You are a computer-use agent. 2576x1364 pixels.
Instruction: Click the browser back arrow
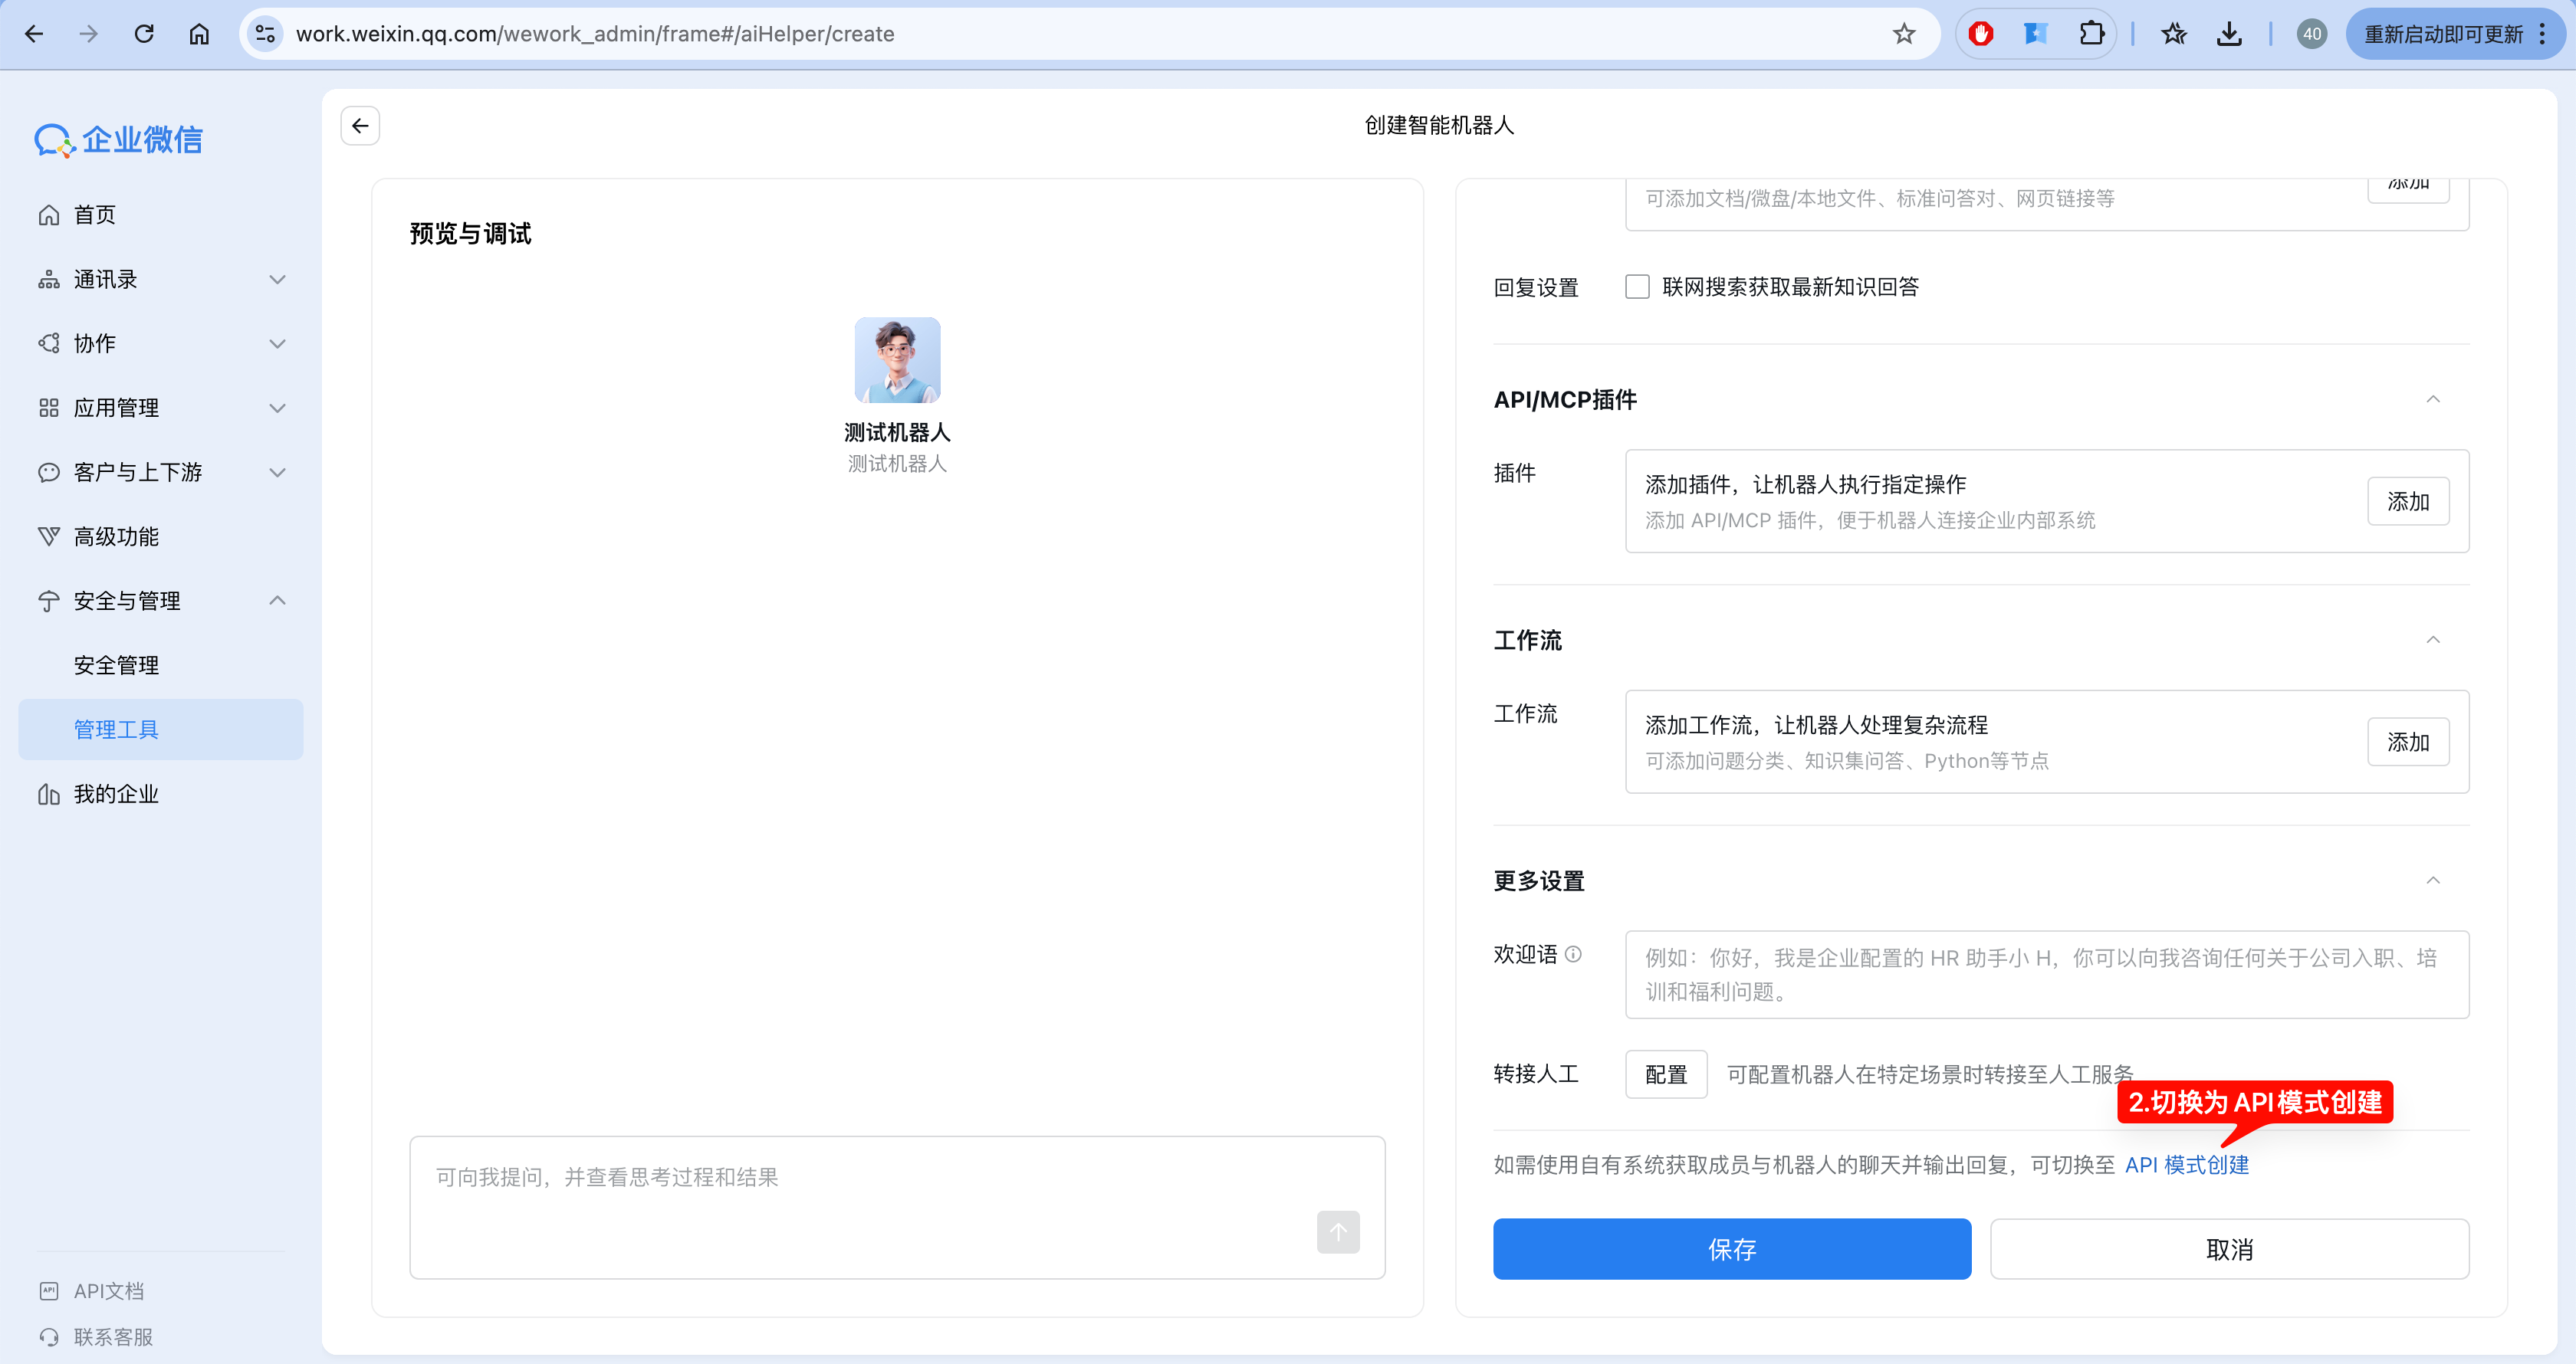[34, 34]
